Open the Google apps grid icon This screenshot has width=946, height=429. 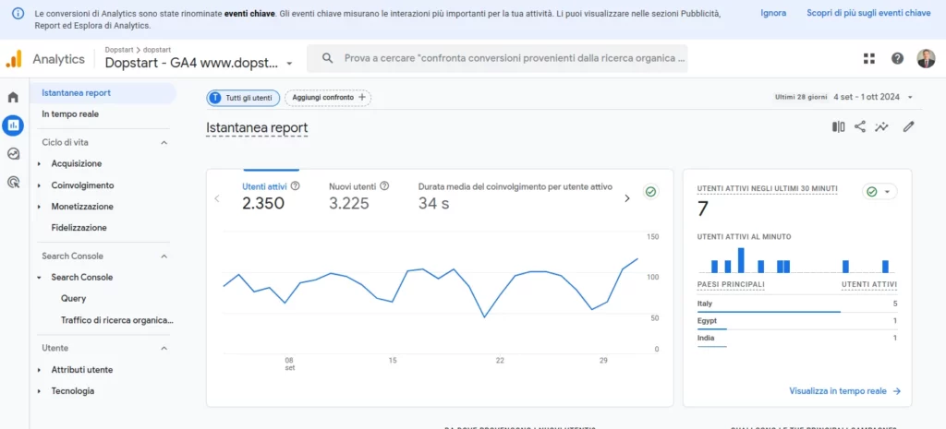[868, 58]
